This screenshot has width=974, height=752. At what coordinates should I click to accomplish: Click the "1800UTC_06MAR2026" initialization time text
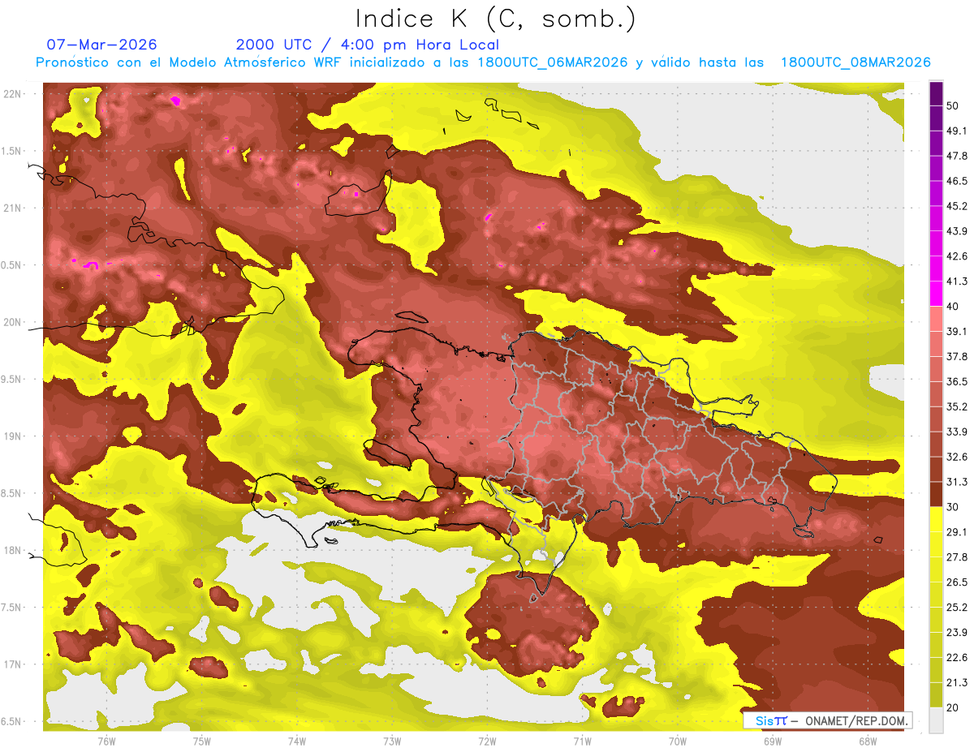[552, 62]
